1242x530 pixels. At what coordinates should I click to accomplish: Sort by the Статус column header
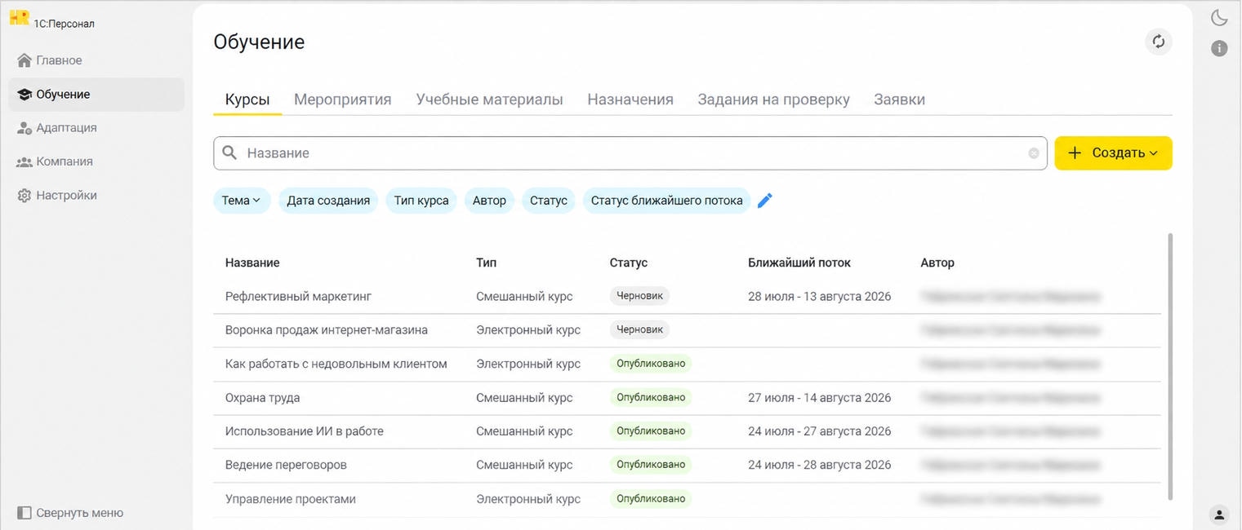point(629,263)
